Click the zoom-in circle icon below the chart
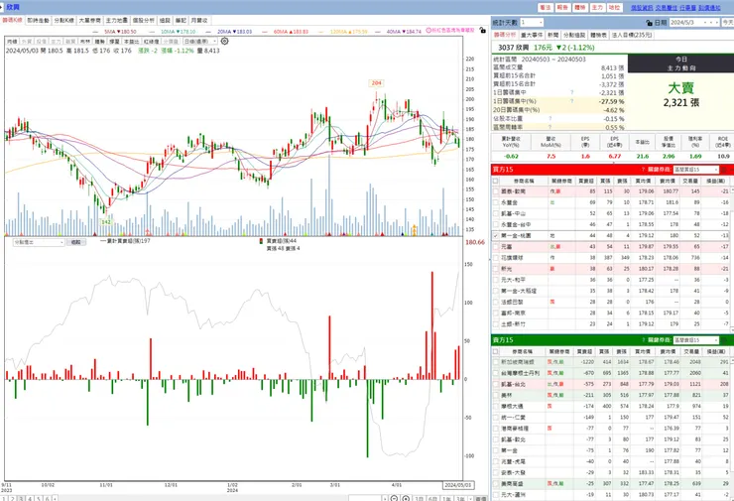The image size is (734, 501). coord(406,499)
